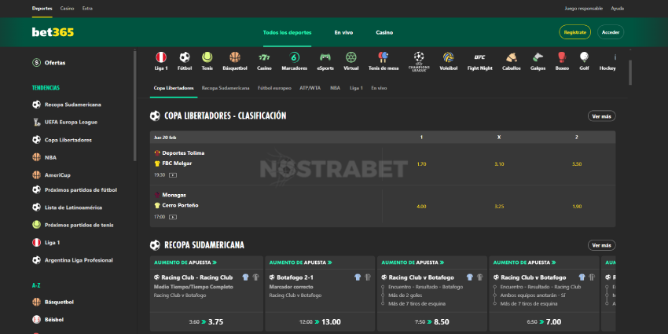668x334 pixels.
Task: Select boosted odds 8.50 bet
Action: click(432, 322)
